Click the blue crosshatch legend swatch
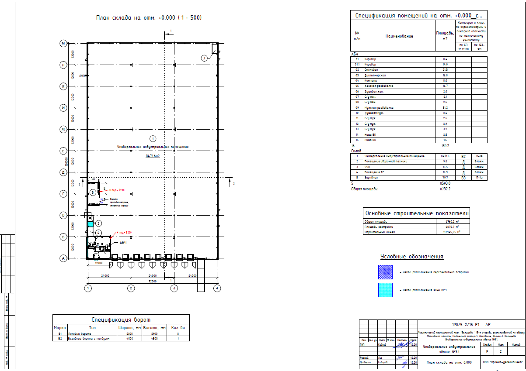The height and width of the screenshot is (371, 526). coord(386,272)
